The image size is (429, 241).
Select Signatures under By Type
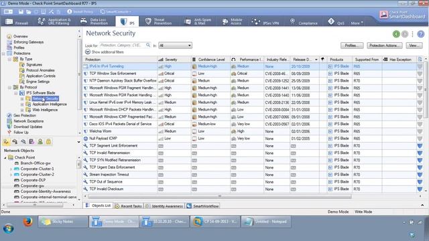[x=34, y=65]
